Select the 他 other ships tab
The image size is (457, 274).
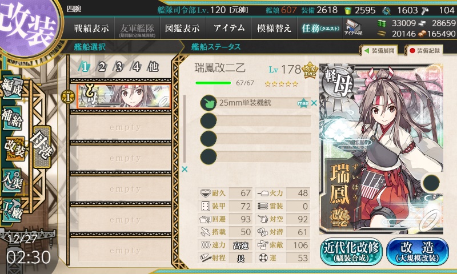point(153,67)
